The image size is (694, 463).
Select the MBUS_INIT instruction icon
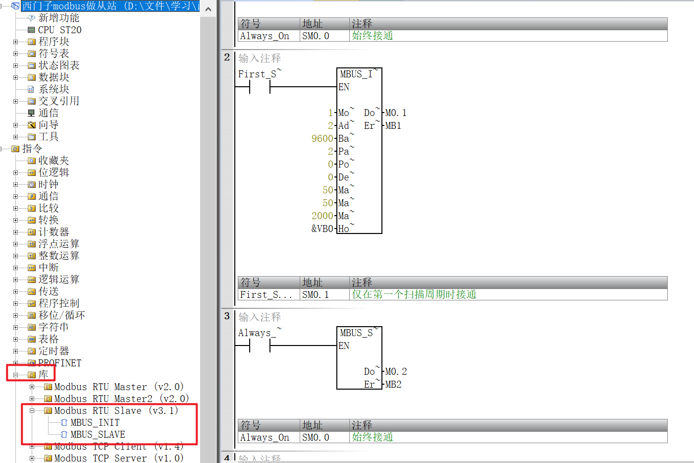point(64,423)
